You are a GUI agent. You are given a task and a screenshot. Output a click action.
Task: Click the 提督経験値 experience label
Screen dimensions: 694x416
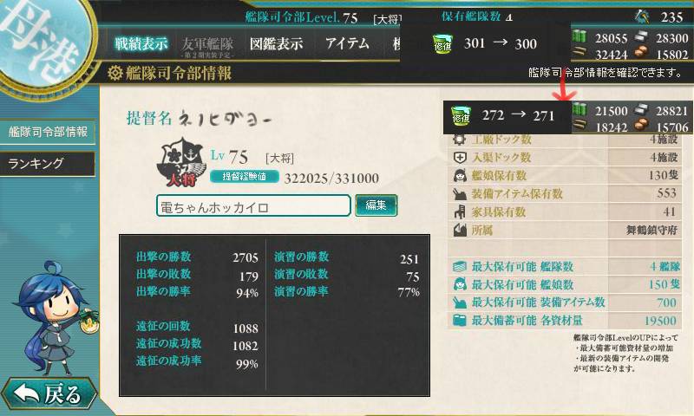click(245, 177)
